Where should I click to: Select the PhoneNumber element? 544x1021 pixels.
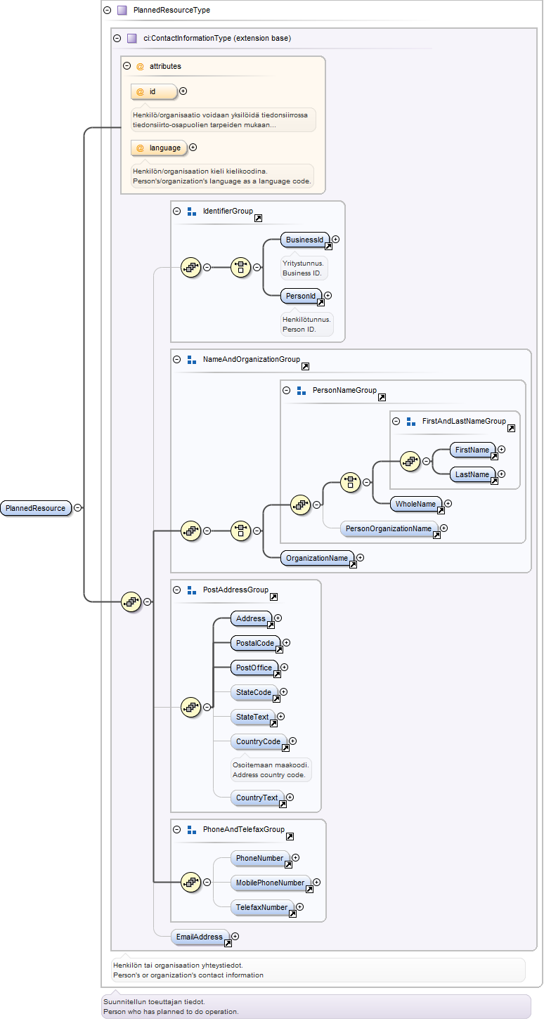pos(260,858)
